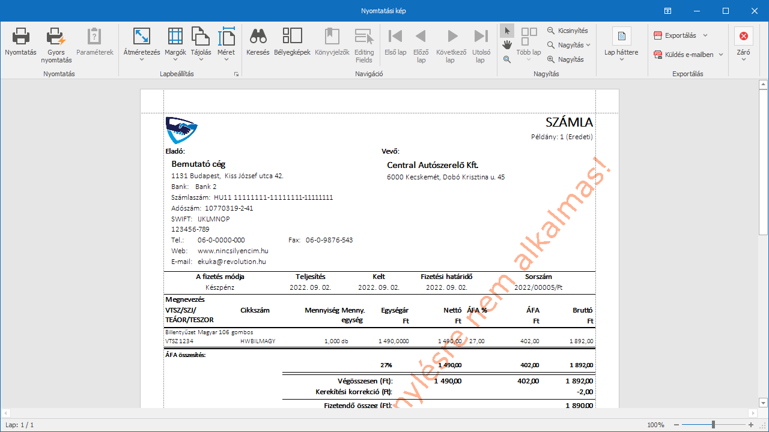The image size is (769, 432).
Task: Open the Több lap multi-page dropdown
Action: point(529,45)
